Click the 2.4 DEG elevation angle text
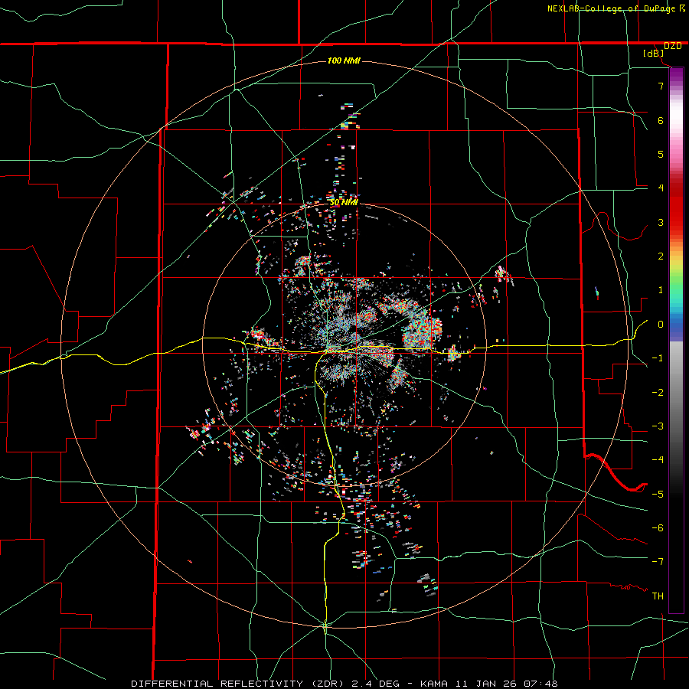Screen dimensions: 689x689 click(375, 684)
